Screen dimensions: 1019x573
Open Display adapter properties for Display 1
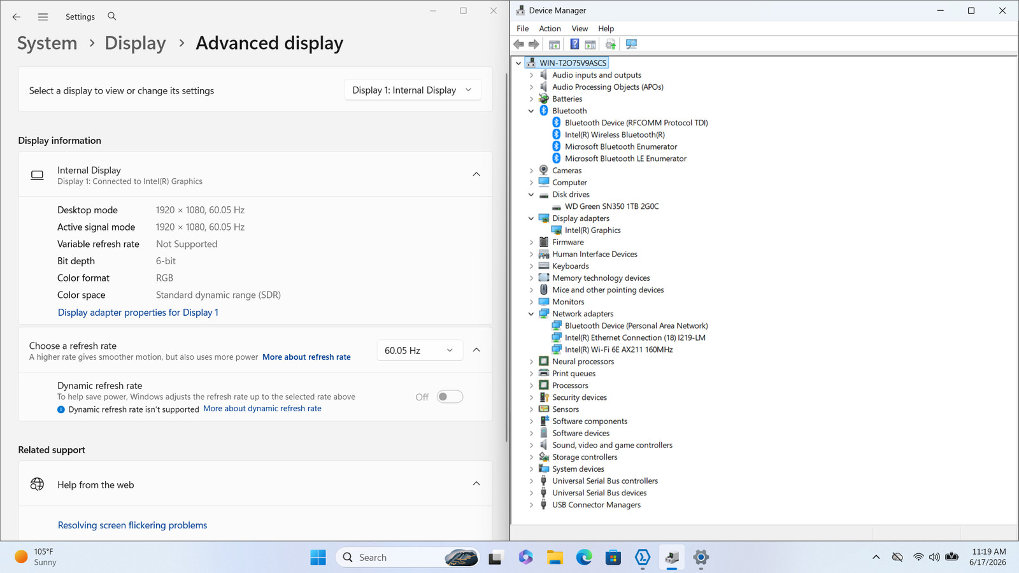pos(138,313)
